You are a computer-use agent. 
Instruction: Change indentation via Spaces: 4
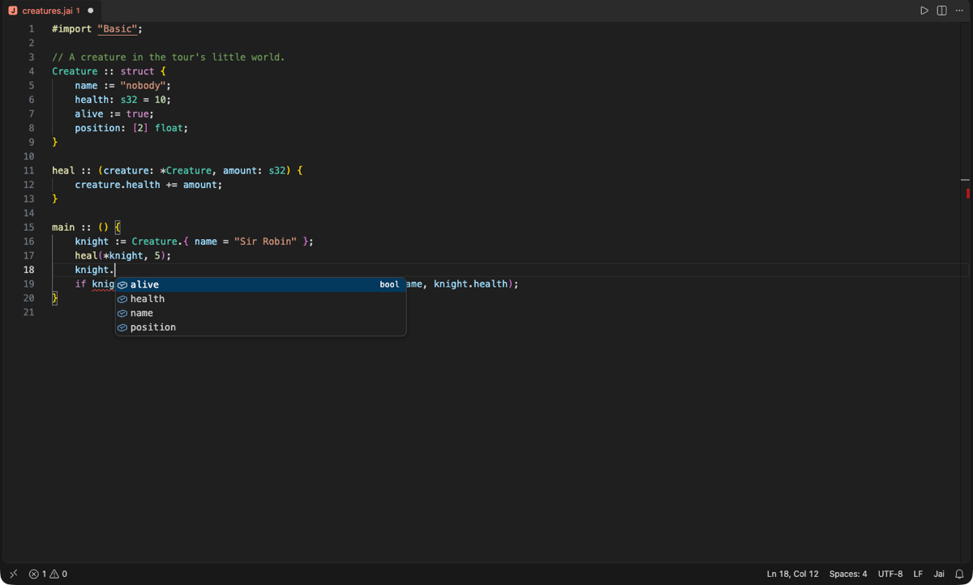(x=847, y=574)
